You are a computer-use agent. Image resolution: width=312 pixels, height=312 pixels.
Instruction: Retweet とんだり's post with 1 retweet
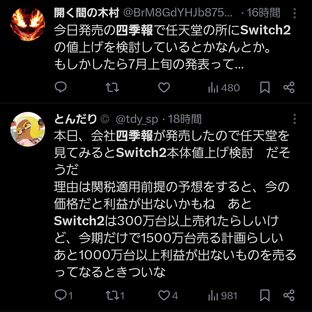click(x=115, y=295)
